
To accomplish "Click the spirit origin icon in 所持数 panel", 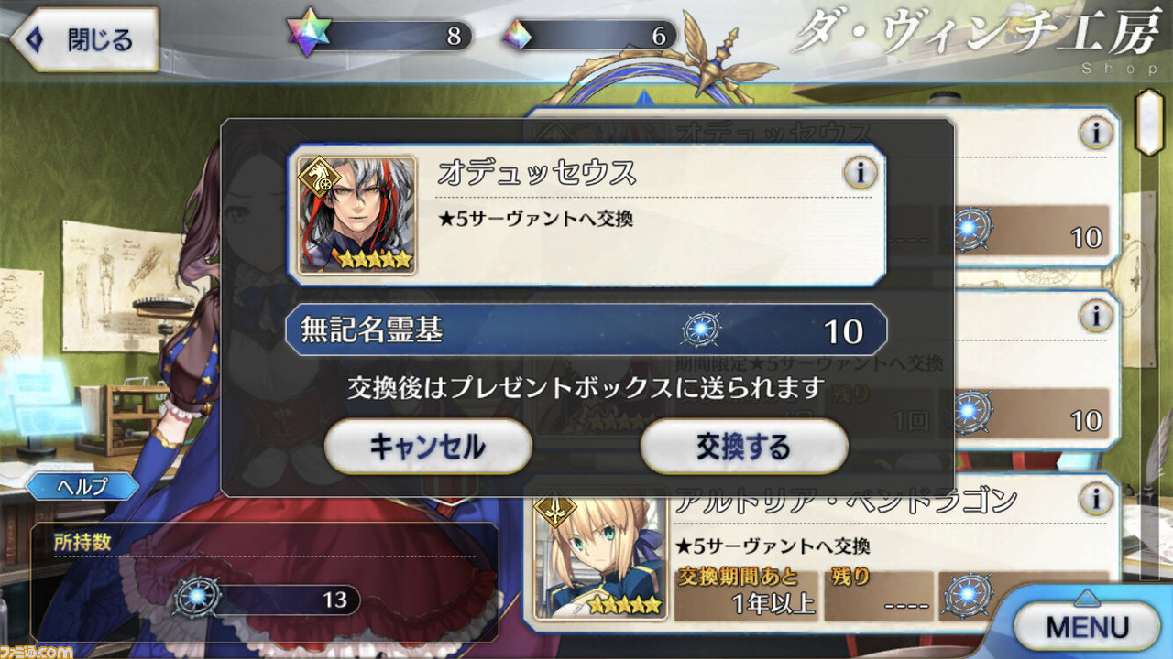I will (x=196, y=600).
